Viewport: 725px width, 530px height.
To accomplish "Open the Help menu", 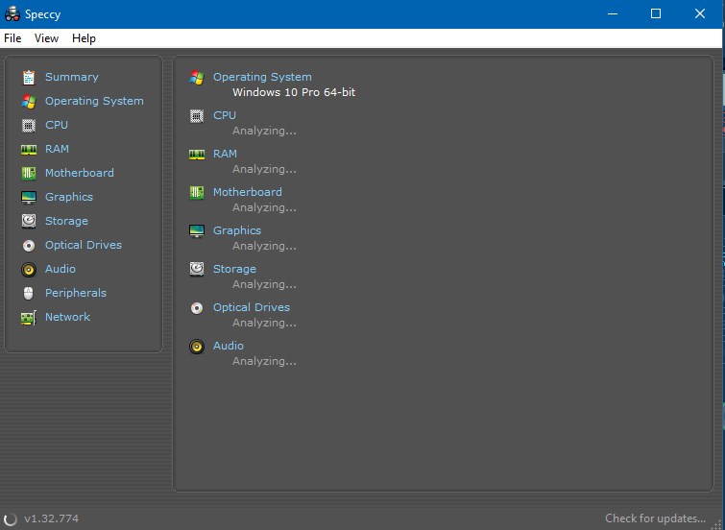I will [84, 38].
